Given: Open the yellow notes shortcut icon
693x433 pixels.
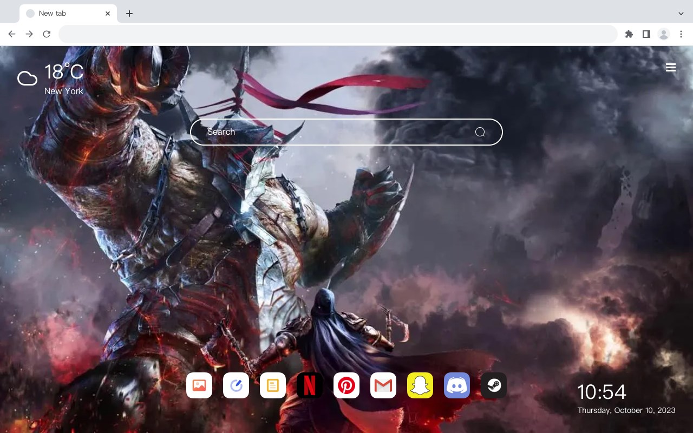Looking at the screenshot, I should (273, 385).
